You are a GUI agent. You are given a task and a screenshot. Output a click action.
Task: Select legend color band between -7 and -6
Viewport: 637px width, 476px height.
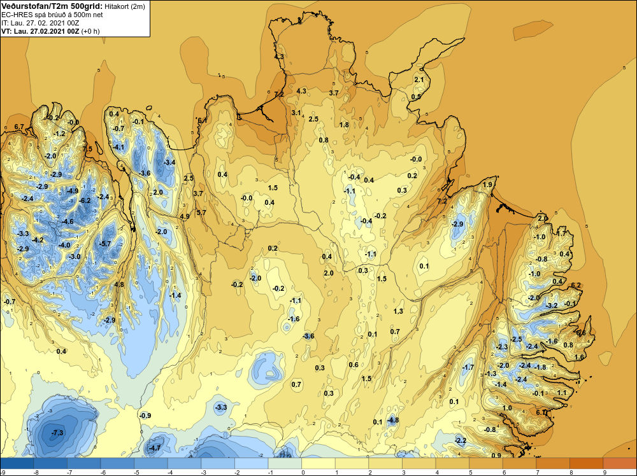click(x=83, y=463)
